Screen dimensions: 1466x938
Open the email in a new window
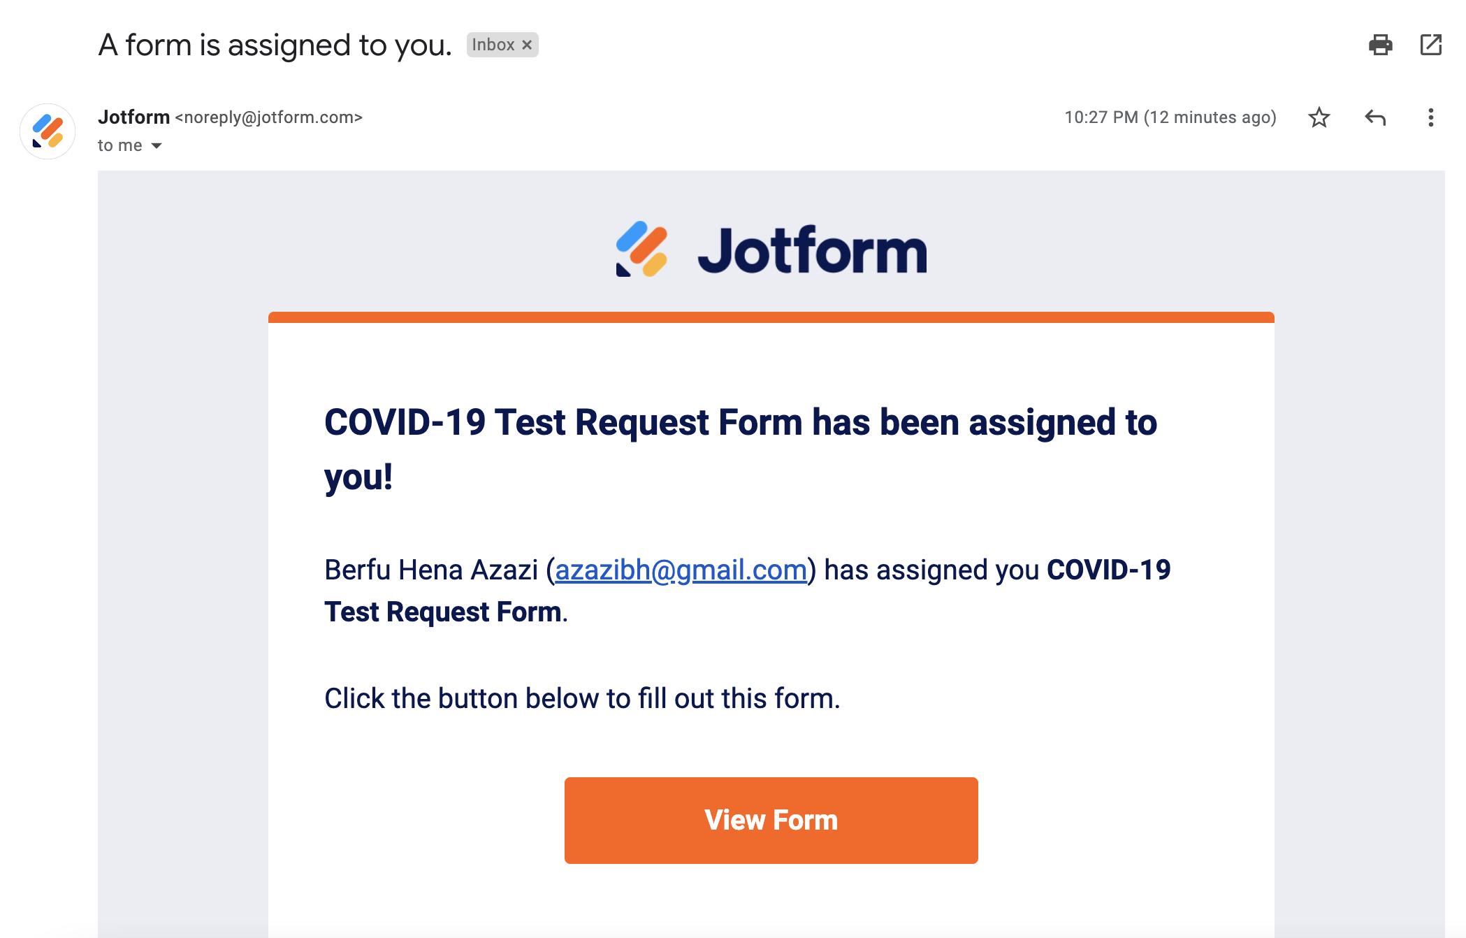coord(1430,45)
